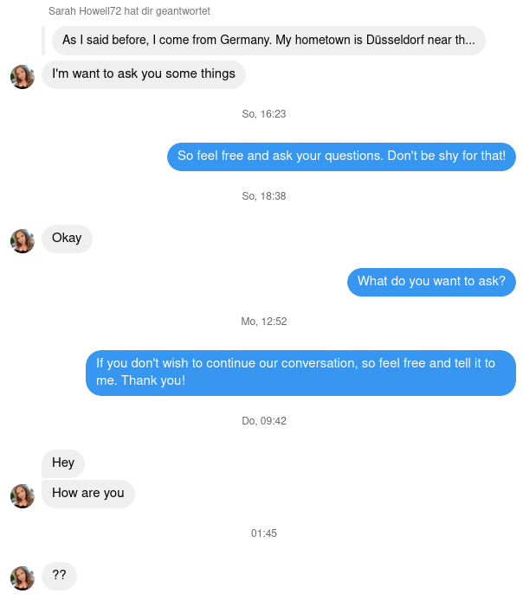The height and width of the screenshot is (600, 523).
Task: Click the 'So, 16:23' timestamp
Action: tap(264, 114)
